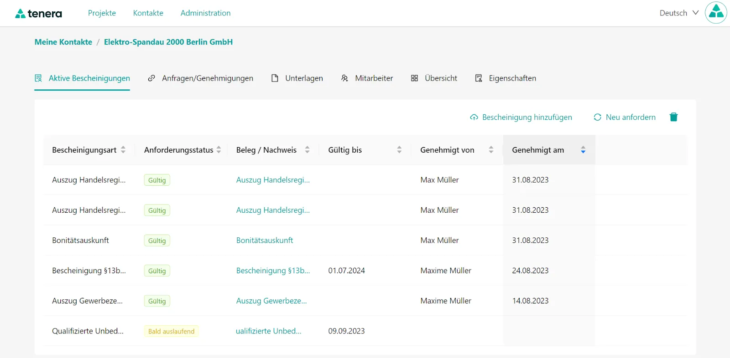Viewport: 730px width, 358px height.
Task: Click the Anfragen/Genehmigungen link icon
Action: click(x=151, y=78)
